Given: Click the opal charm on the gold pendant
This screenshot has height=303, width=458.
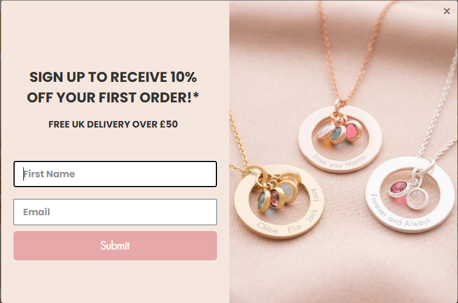Looking at the screenshot, I should click(x=288, y=192).
